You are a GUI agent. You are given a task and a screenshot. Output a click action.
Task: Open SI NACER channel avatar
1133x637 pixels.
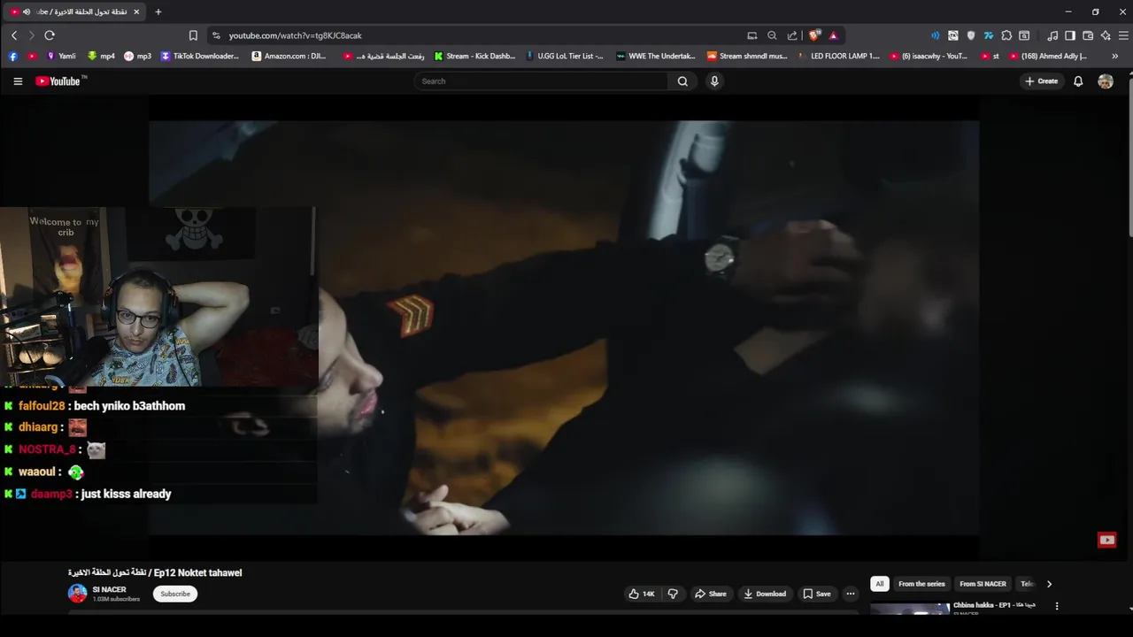click(78, 594)
